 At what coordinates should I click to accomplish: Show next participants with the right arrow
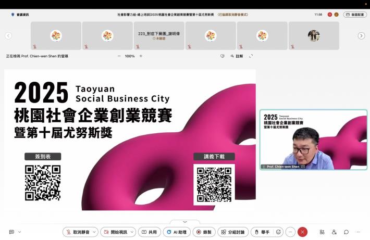pyautogui.click(x=361, y=36)
